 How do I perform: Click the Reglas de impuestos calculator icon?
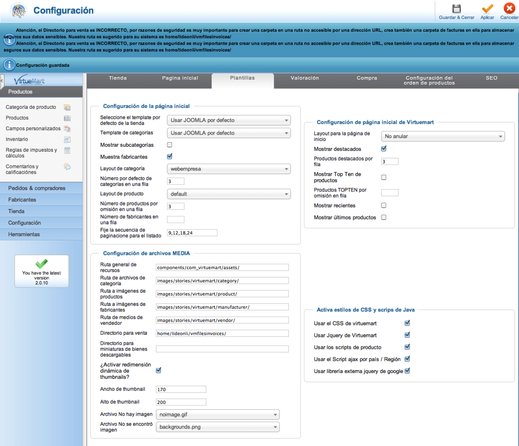click(x=67, y=150)
